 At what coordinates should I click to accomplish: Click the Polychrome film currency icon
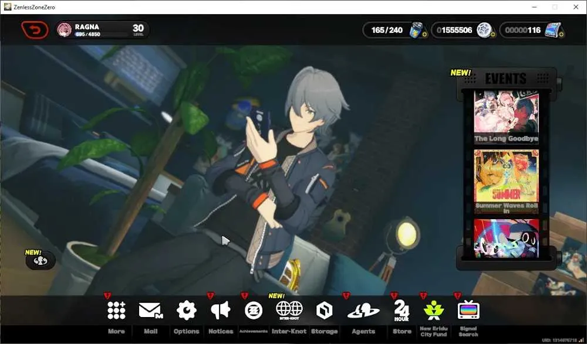(x=552, y=30)
